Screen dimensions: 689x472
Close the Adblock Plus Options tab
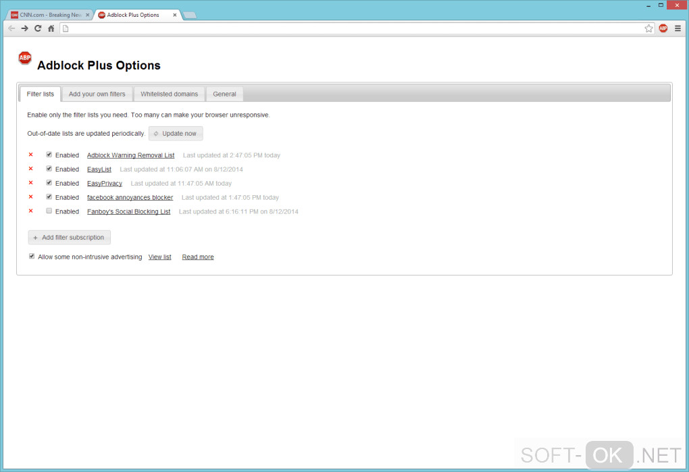pyautogui.click(x=174, y=15)
